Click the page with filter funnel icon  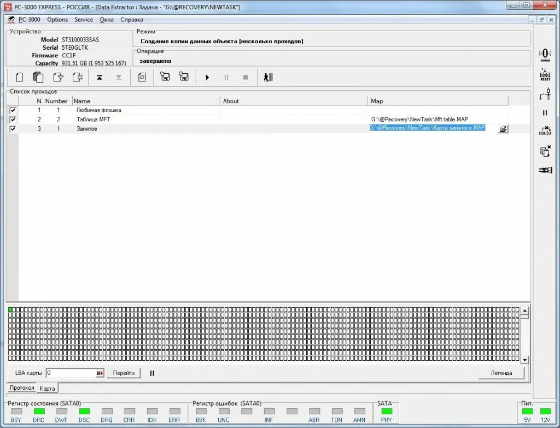click(x=58, y=77)
